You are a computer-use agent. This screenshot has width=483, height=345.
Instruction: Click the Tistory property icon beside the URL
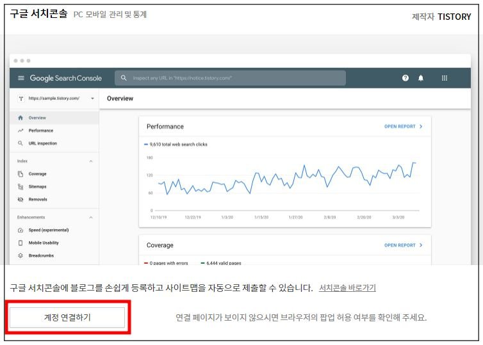[x=21, y=99]
